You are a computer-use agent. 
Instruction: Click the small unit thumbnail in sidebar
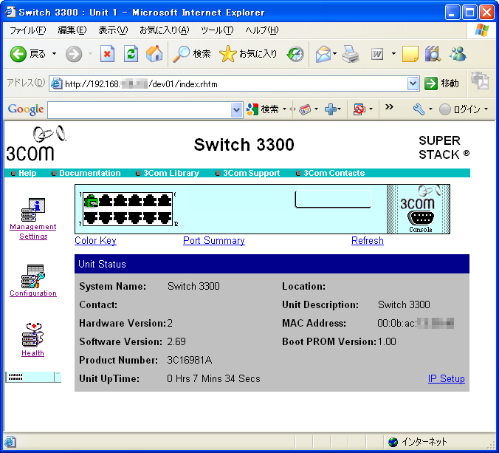point(33,377)
